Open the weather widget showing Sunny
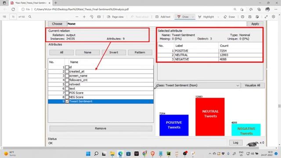 pos(10,154)
